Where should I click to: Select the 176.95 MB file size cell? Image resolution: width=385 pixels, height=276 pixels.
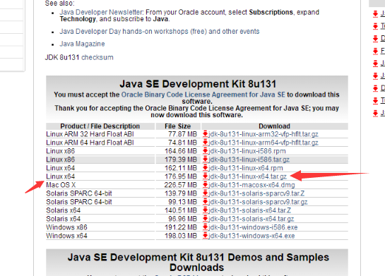[178, 176]
